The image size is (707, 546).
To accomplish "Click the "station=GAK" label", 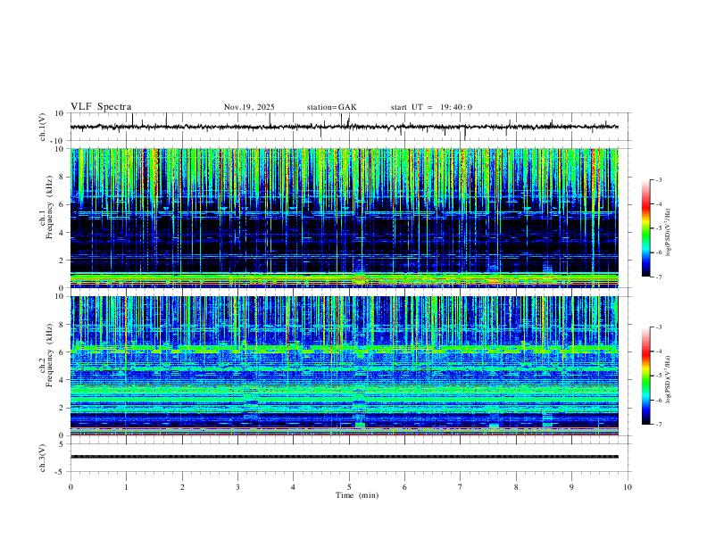I will [331, 107].
